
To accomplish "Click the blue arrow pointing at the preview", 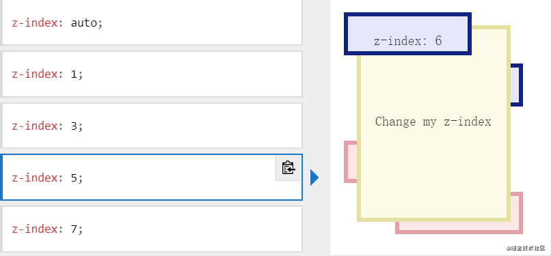I will (314, 177).
